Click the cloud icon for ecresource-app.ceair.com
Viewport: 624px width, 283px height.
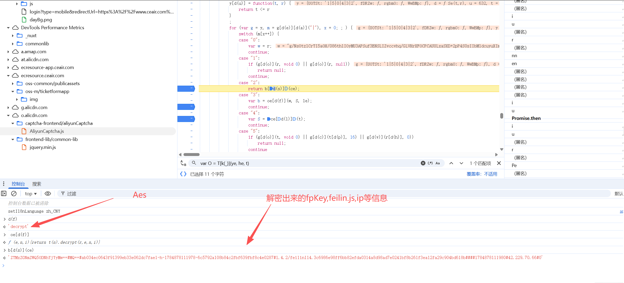click(16, 67)
